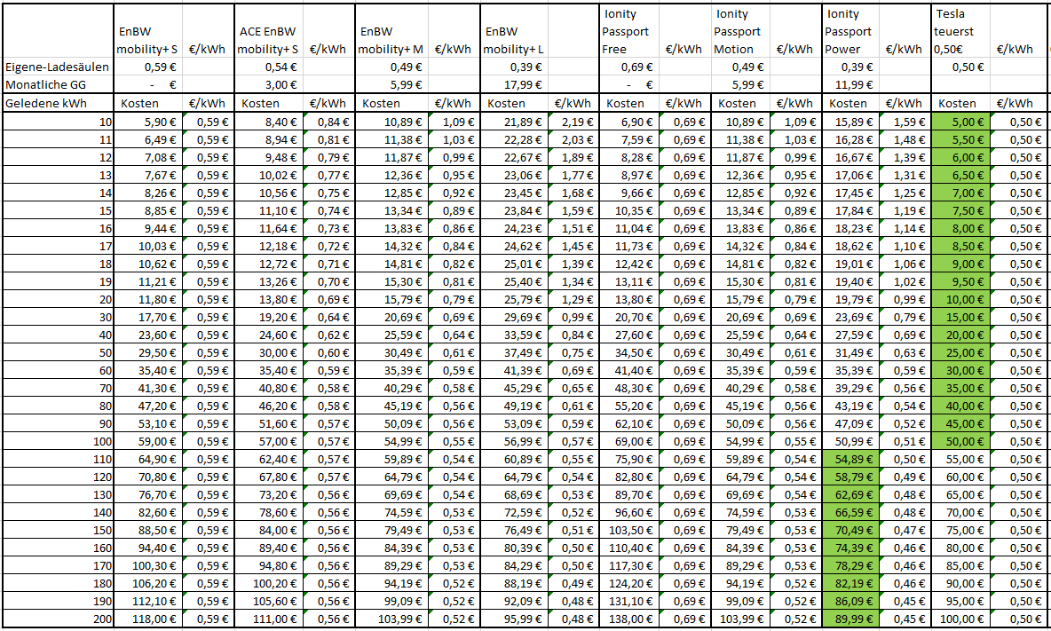This screenshot has height=631, width=1051.
Task: Select the green cell '5,00 €'
Action: [960, 122]
